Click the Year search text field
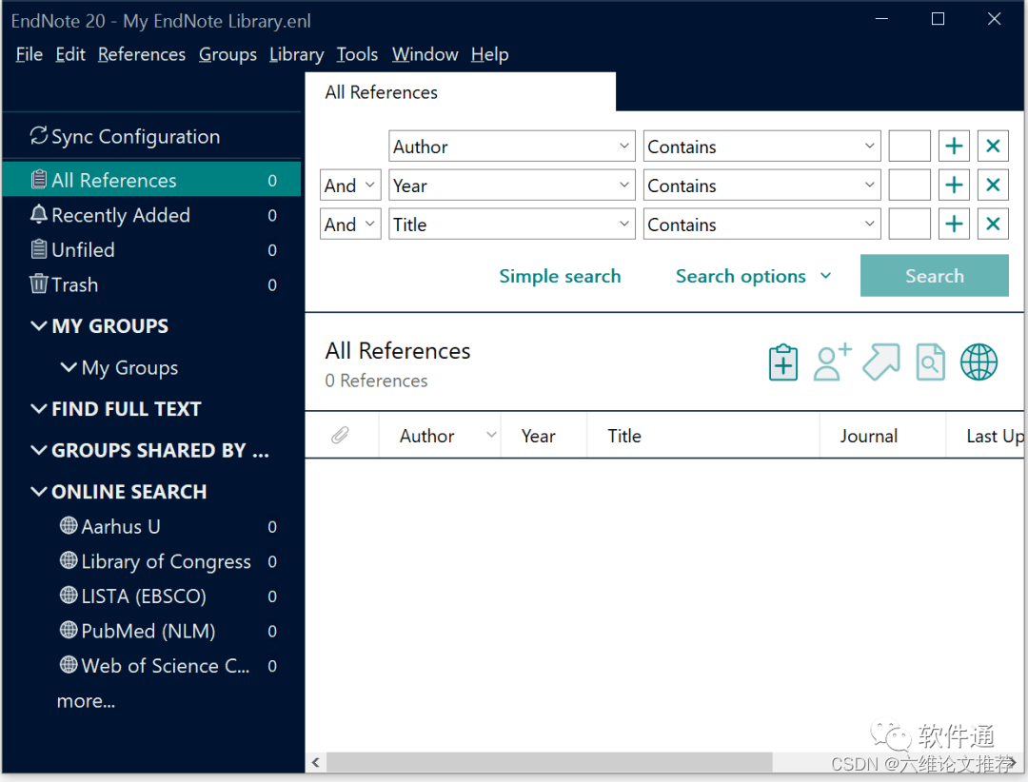Viewport: 1028px width, 782px height. coord(909,185)
